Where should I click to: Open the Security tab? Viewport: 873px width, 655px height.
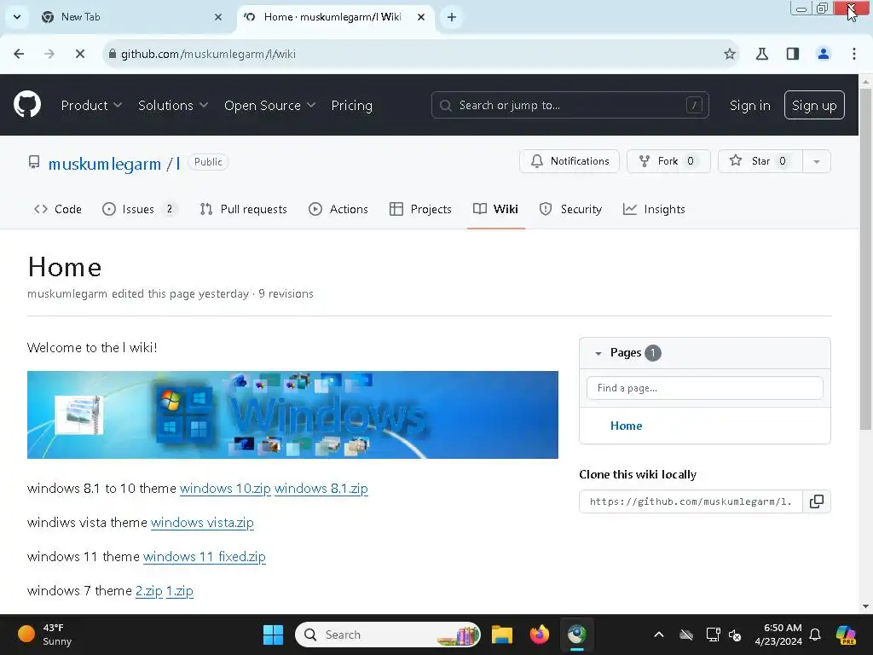[570, 209]
